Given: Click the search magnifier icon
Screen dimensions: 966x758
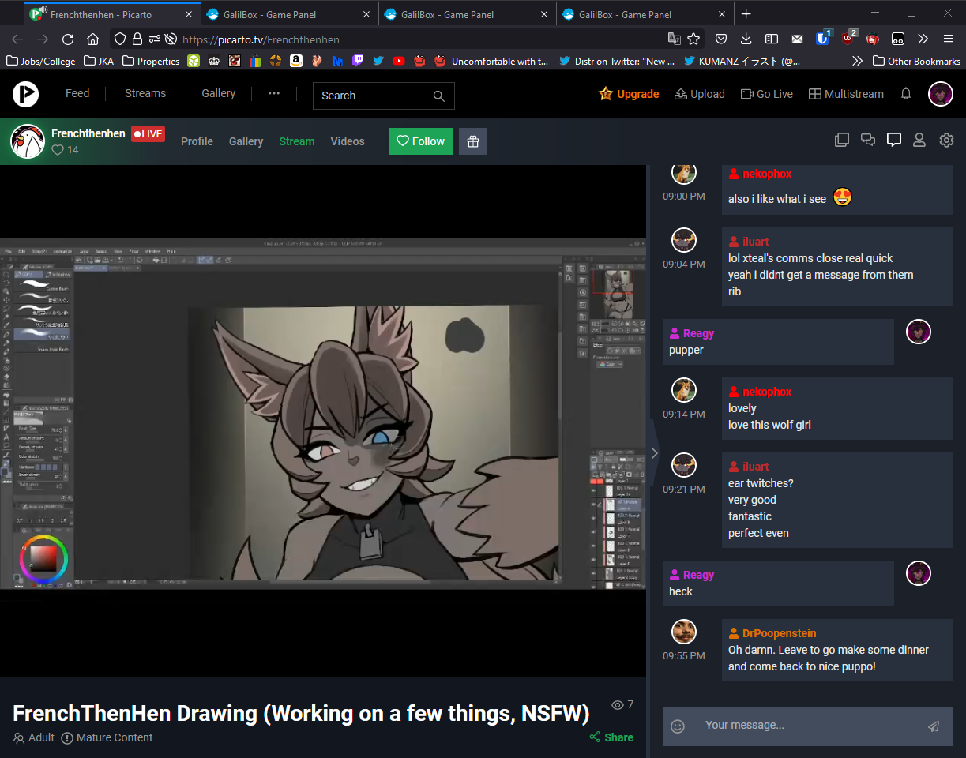Looking at the screenshot, I should tap(439, 96).
